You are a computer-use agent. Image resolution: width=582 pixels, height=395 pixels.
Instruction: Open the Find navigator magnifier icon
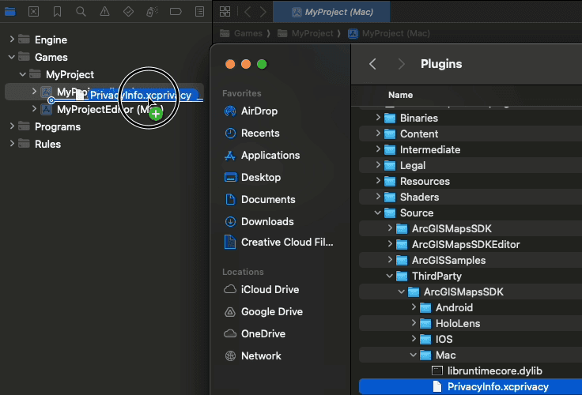pos(81,12)
